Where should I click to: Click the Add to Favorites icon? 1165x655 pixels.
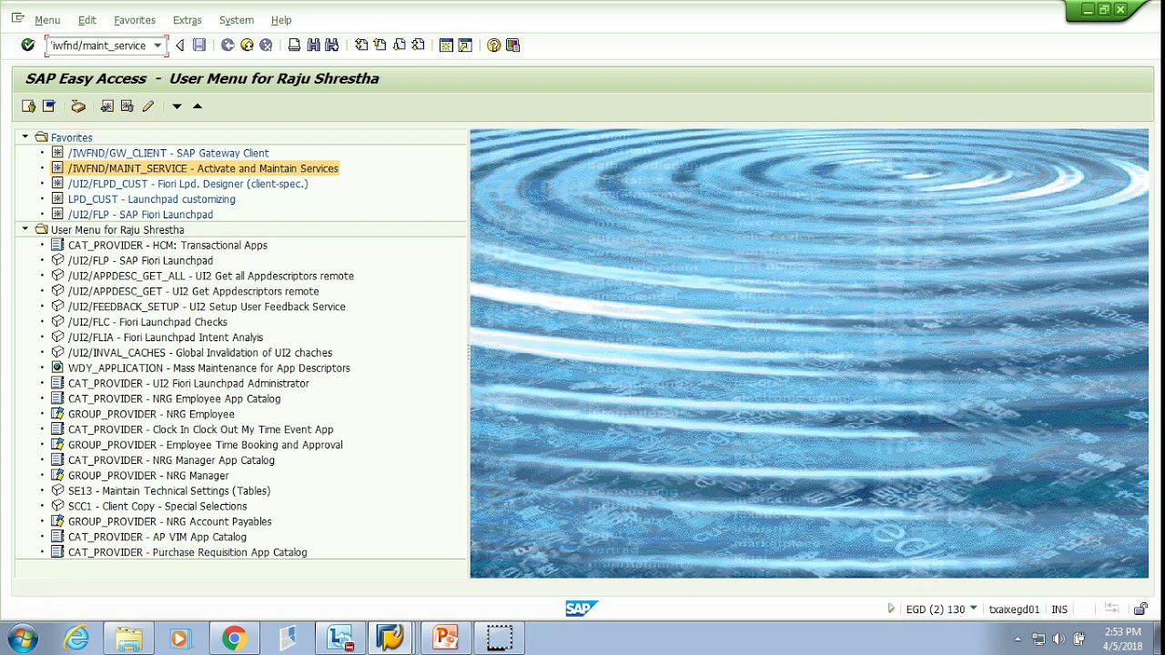point(107,106)
